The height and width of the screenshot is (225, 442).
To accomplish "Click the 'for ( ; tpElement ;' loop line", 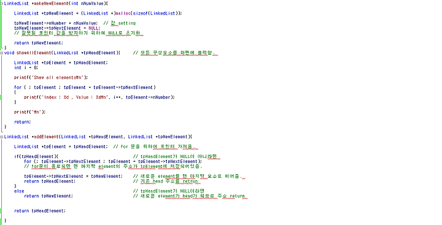I will (x=85, y=87).
